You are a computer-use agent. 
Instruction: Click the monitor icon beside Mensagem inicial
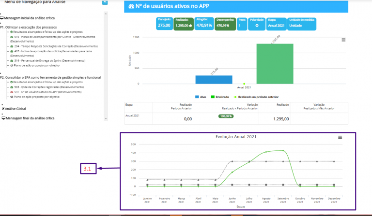[2, 18]
